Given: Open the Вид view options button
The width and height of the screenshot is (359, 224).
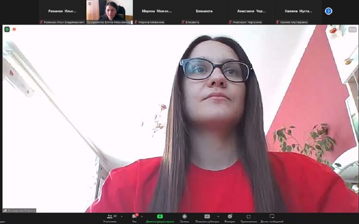Looking at the screenshot, I should coord(352,30).
